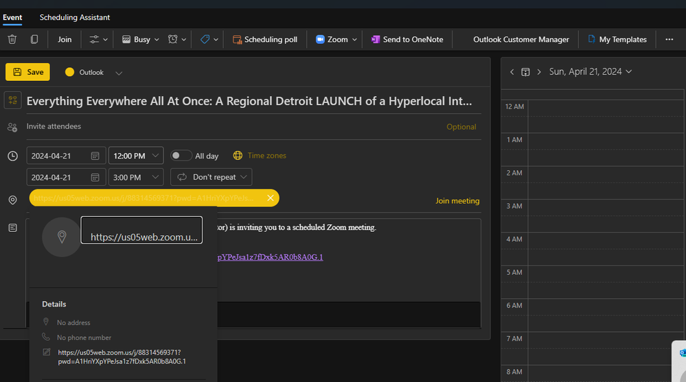Click the reminder alarm clock icon
The height and width of the screenshot is (382, 686).
(176, 40)
